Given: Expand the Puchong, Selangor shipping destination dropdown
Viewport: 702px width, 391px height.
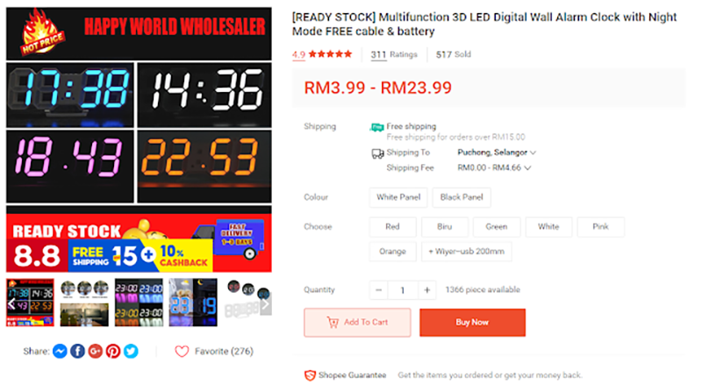Looking at the screenshot, I should 497,153.
